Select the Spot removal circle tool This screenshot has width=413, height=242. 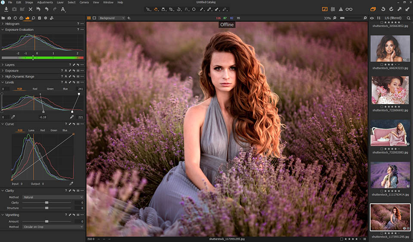coord(194,9)
